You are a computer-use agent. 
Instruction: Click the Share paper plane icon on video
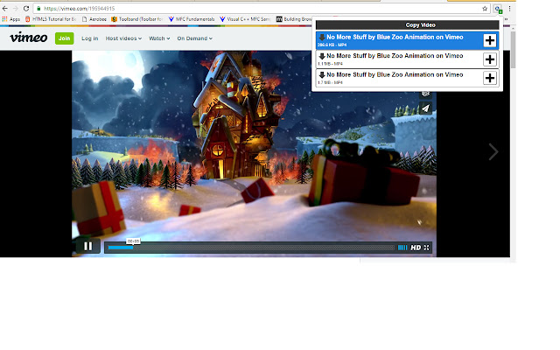pos(425,108)
